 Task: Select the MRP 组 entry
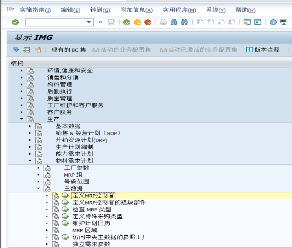(73, 175)
